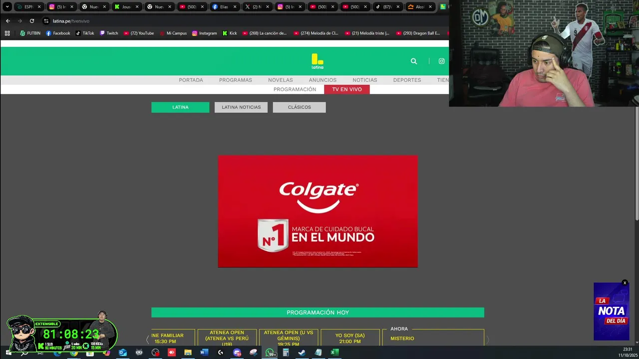Switch to the Jous Kick browser tab
Image resolution: width=639 pixels, height=359 pixels.
[x=126, y=7]
